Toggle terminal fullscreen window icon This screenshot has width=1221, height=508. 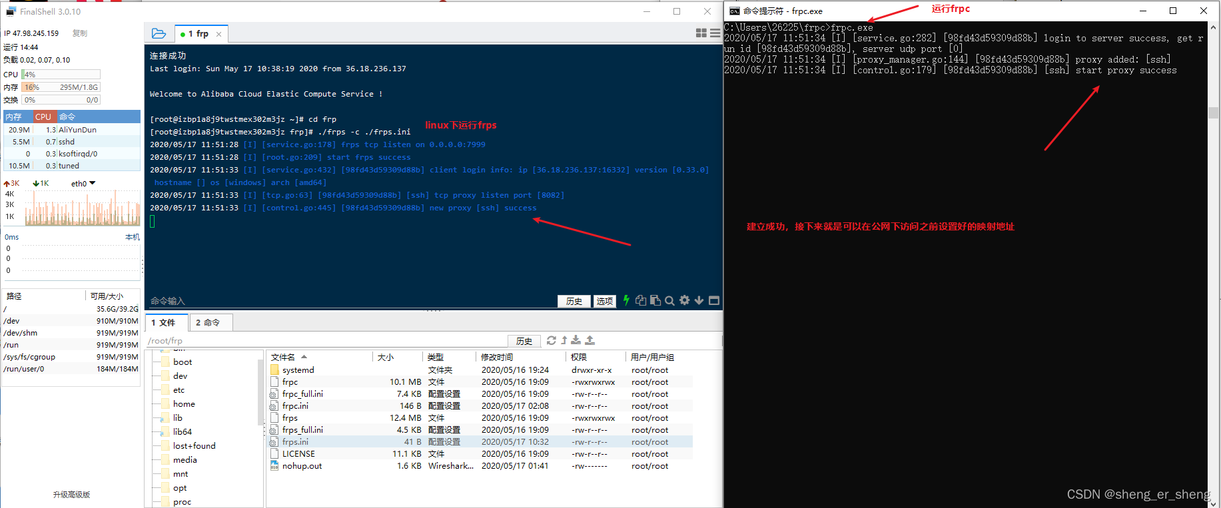pyautogui.click(x=714, y=300)
